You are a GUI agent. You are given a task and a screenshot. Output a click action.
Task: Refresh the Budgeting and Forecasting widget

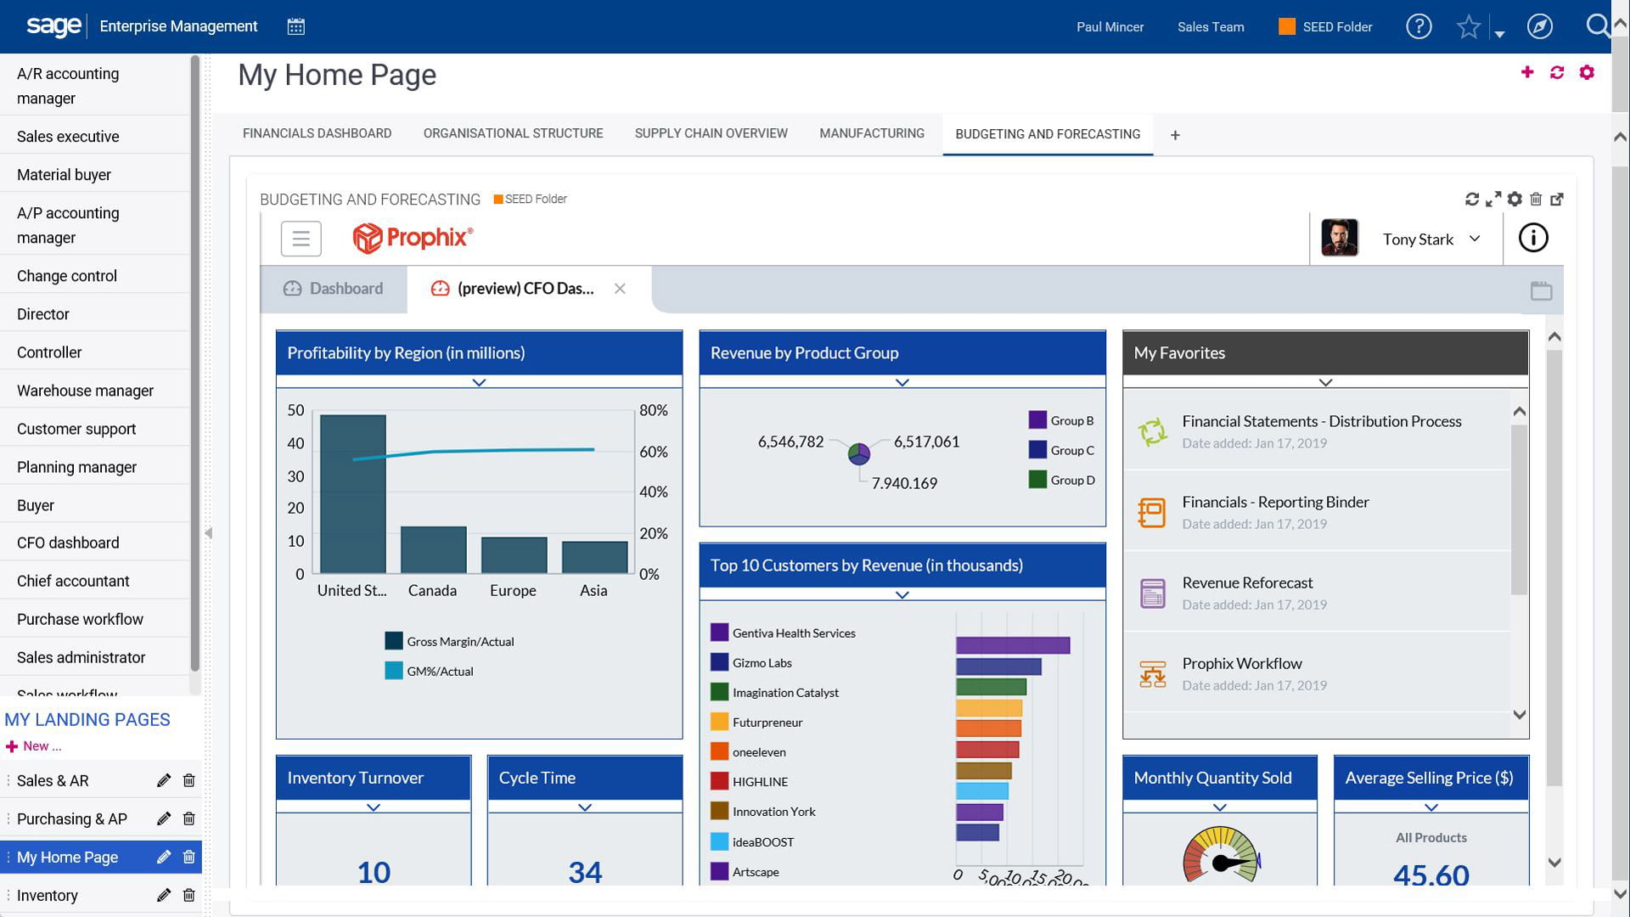pos(1472,199)
